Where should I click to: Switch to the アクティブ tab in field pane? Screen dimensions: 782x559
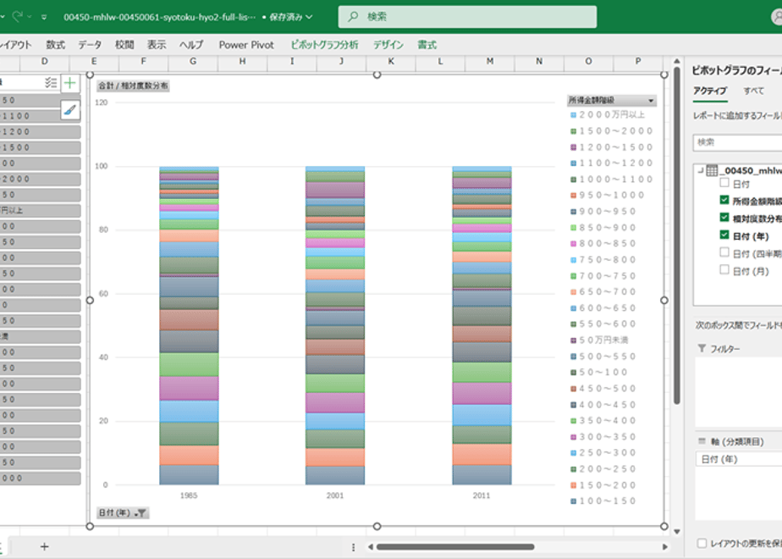pyautogui.click(x=710, y=91)
